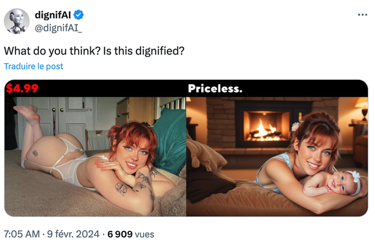Open the three-dot more options menu
The width and height of the screenshot is (375, 249).
[x=363, y=15]
